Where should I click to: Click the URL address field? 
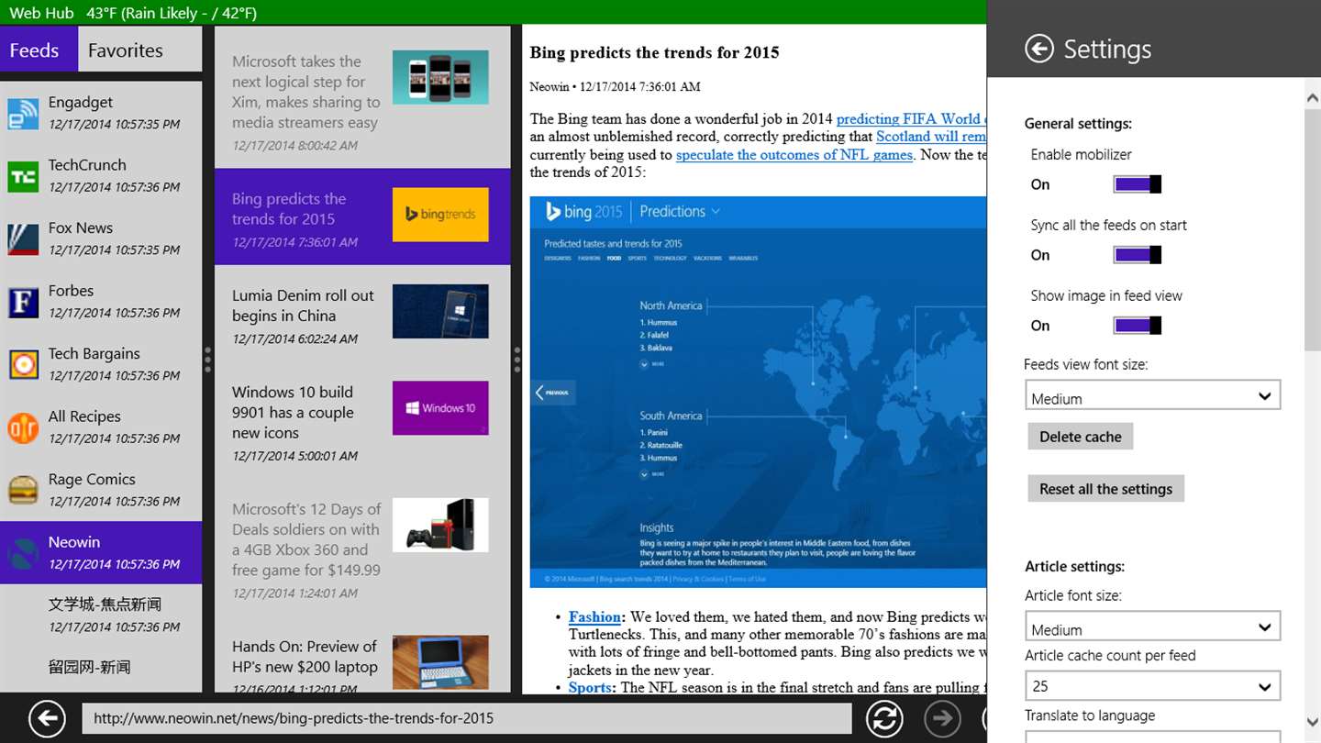[x=466, y=718]
